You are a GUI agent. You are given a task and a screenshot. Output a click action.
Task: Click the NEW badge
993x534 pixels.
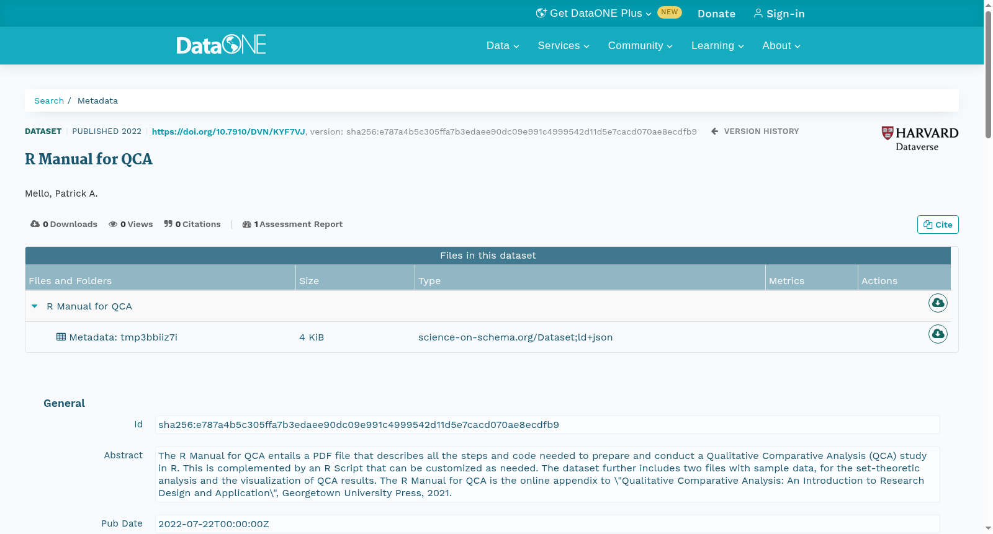coord(670,12)
